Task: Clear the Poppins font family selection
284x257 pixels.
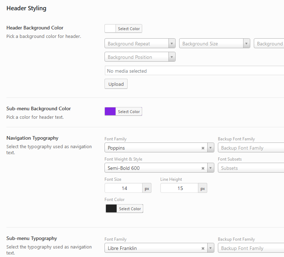Action: (x=203, y=148)
